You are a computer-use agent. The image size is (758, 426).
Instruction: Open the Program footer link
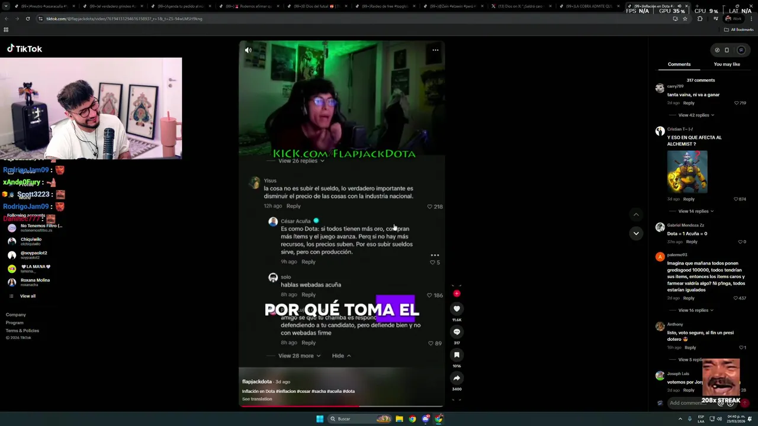15,323
